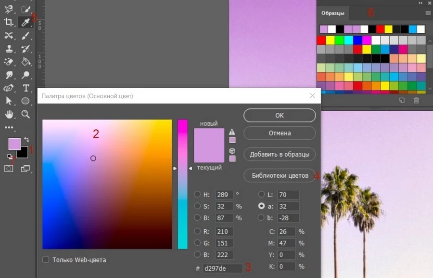Click the hex color code field

pyautogui.click(x=222, y=268)
